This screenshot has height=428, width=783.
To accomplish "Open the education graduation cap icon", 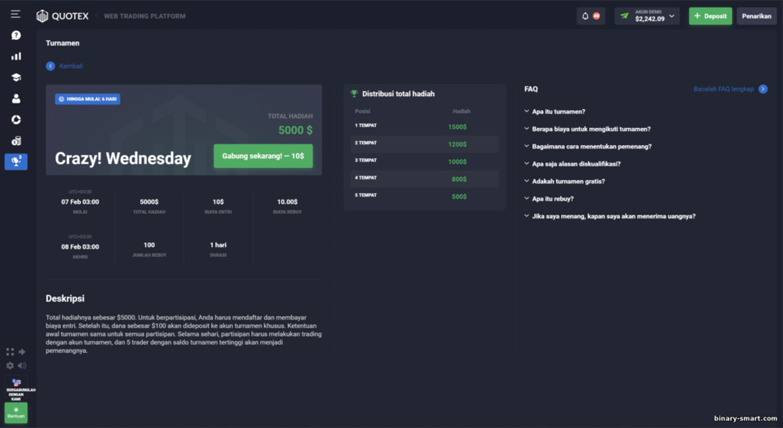I will point(16,77).
